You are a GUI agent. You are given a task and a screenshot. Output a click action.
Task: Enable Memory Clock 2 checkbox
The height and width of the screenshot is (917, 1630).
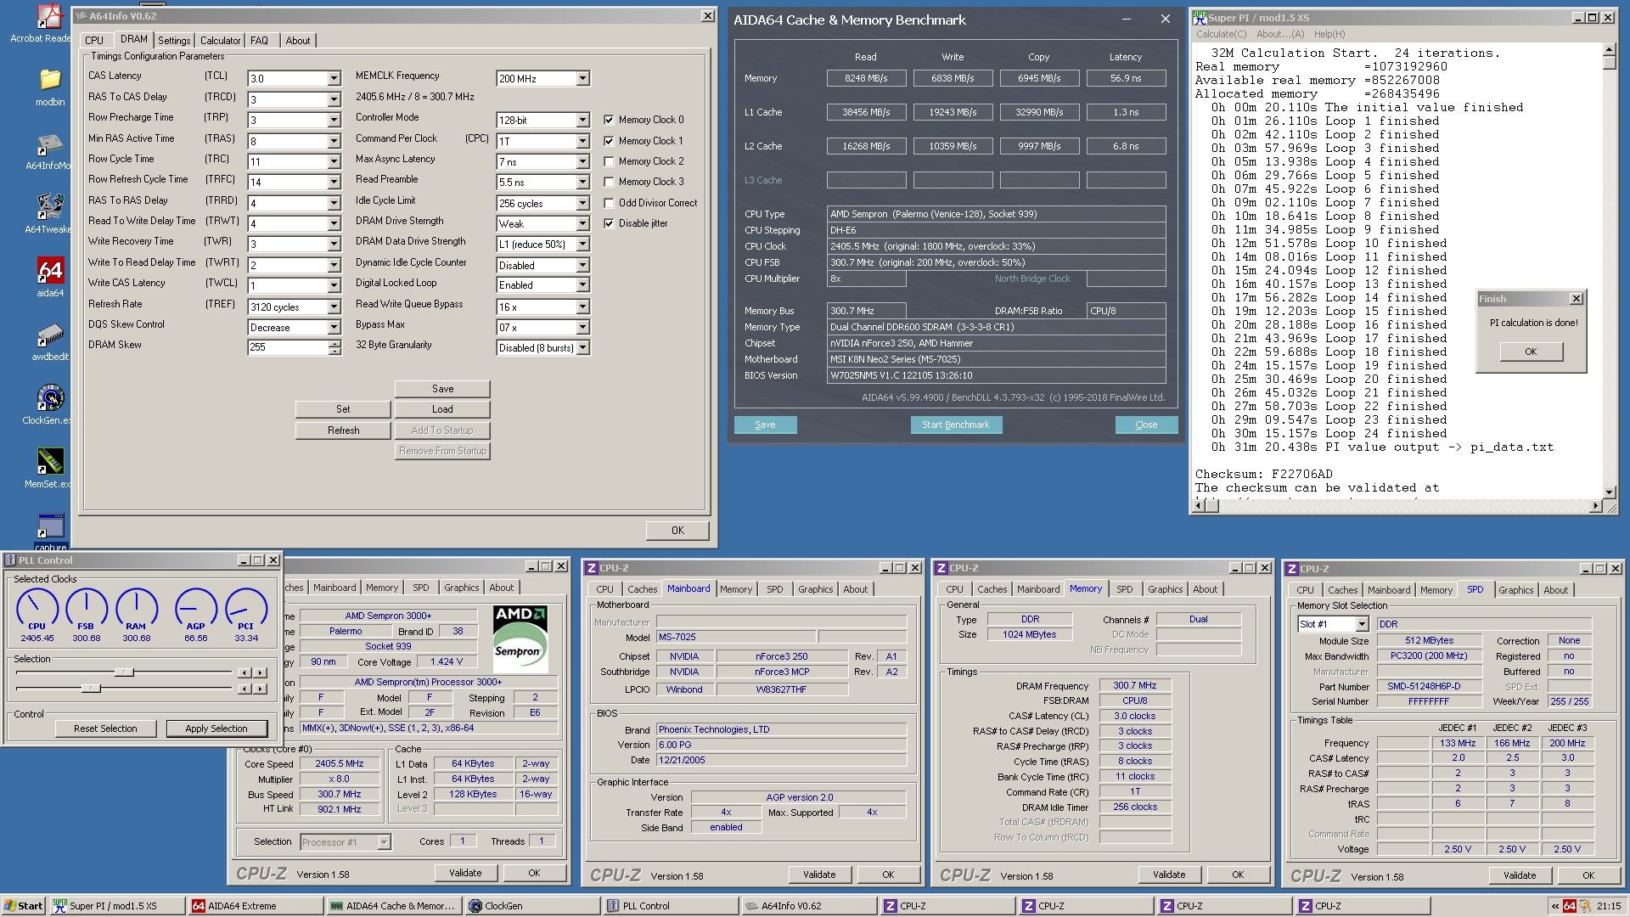pos(609,161)
